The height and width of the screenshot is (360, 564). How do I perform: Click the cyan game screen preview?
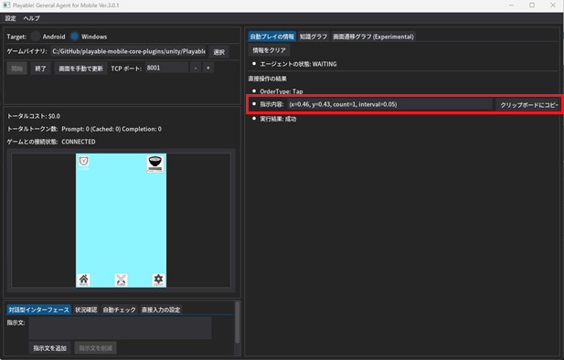coord(121,220)
